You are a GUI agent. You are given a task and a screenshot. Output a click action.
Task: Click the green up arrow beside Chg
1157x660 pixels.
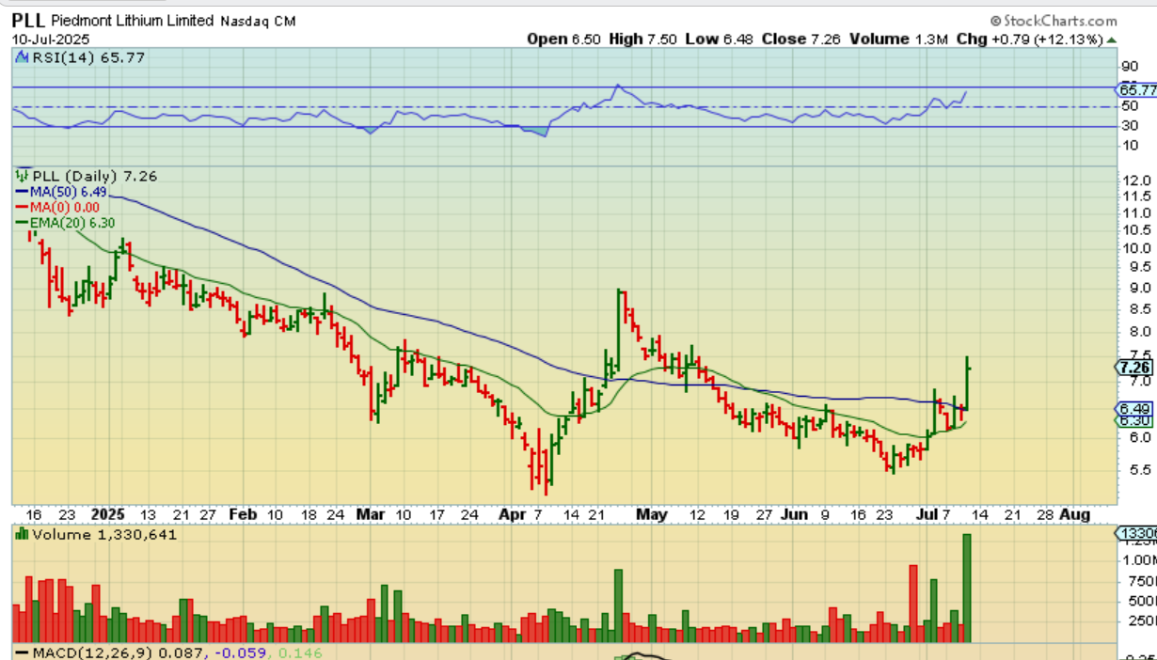click(x=1112, y=39)
